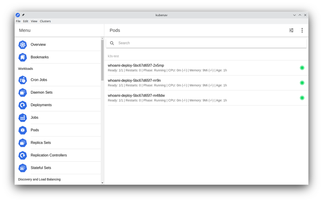Click the sidebar scroll up arrow
The image size is (323, 202).
[102, 38]
